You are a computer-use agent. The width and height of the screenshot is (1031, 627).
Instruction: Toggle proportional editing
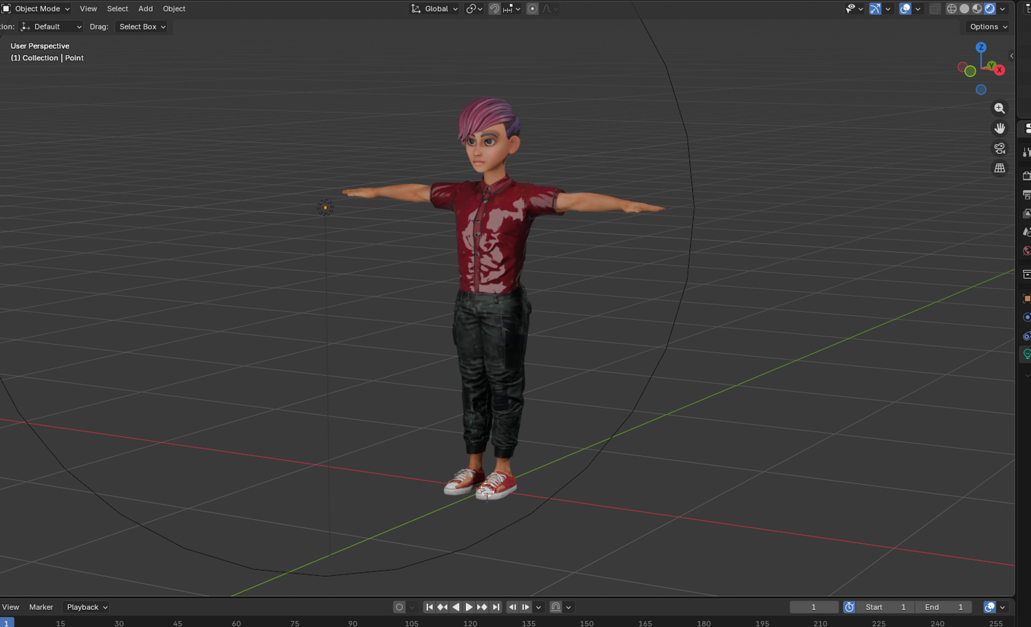tap(532, 9)
